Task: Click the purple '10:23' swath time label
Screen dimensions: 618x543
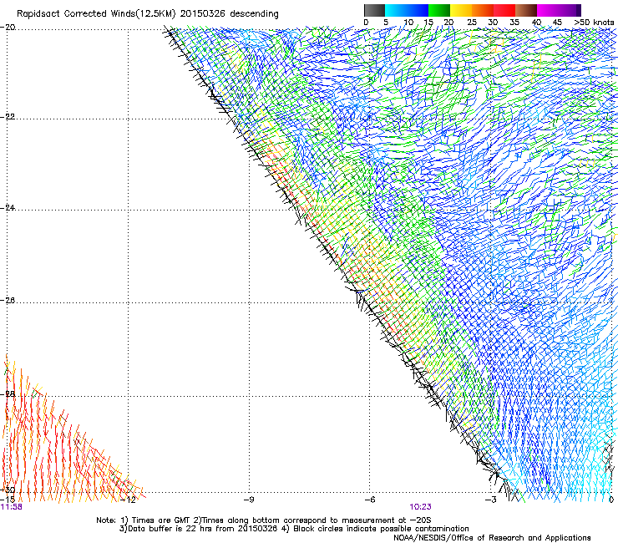Action: pos(420,507)
